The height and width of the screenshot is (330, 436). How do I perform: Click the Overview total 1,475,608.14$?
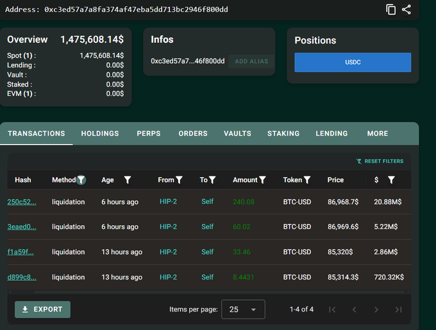point(92,40)
